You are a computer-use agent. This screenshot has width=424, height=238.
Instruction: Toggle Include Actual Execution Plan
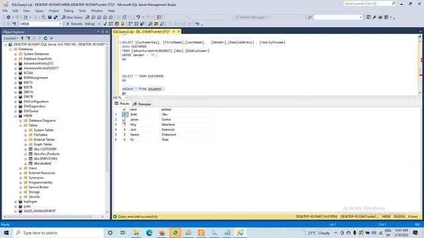[131, 24]
